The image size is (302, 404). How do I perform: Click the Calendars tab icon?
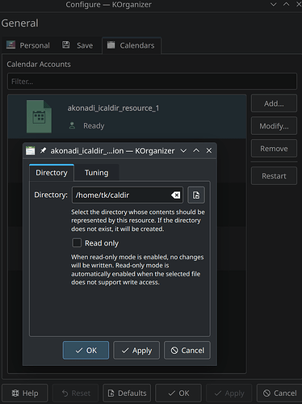tap(111, 44)
